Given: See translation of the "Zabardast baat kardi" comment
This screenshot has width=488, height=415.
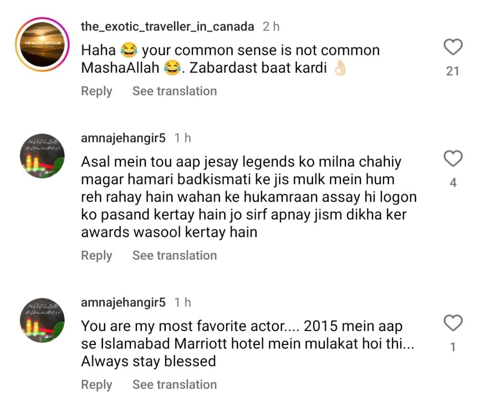Looking at the screenshot, I should coord(174,91).
